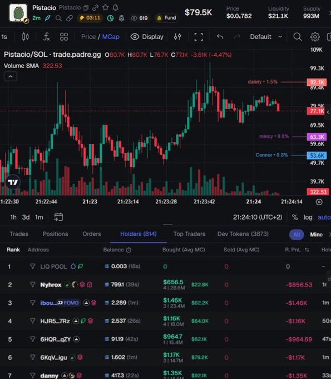The image size is (331, 379).
Task: Open chart settings gear
Action: tap(315, 37)
